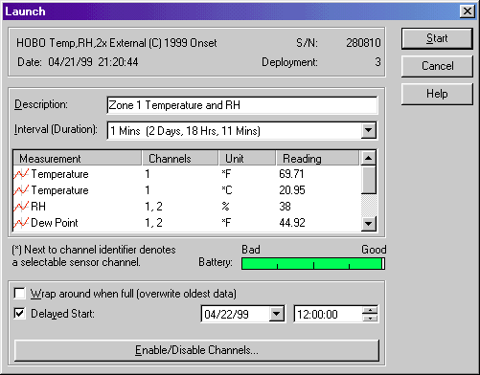The height and width of the screenshot is (375, 480).
Task: Click the graph icon for RH row
Action: point(21,207)
